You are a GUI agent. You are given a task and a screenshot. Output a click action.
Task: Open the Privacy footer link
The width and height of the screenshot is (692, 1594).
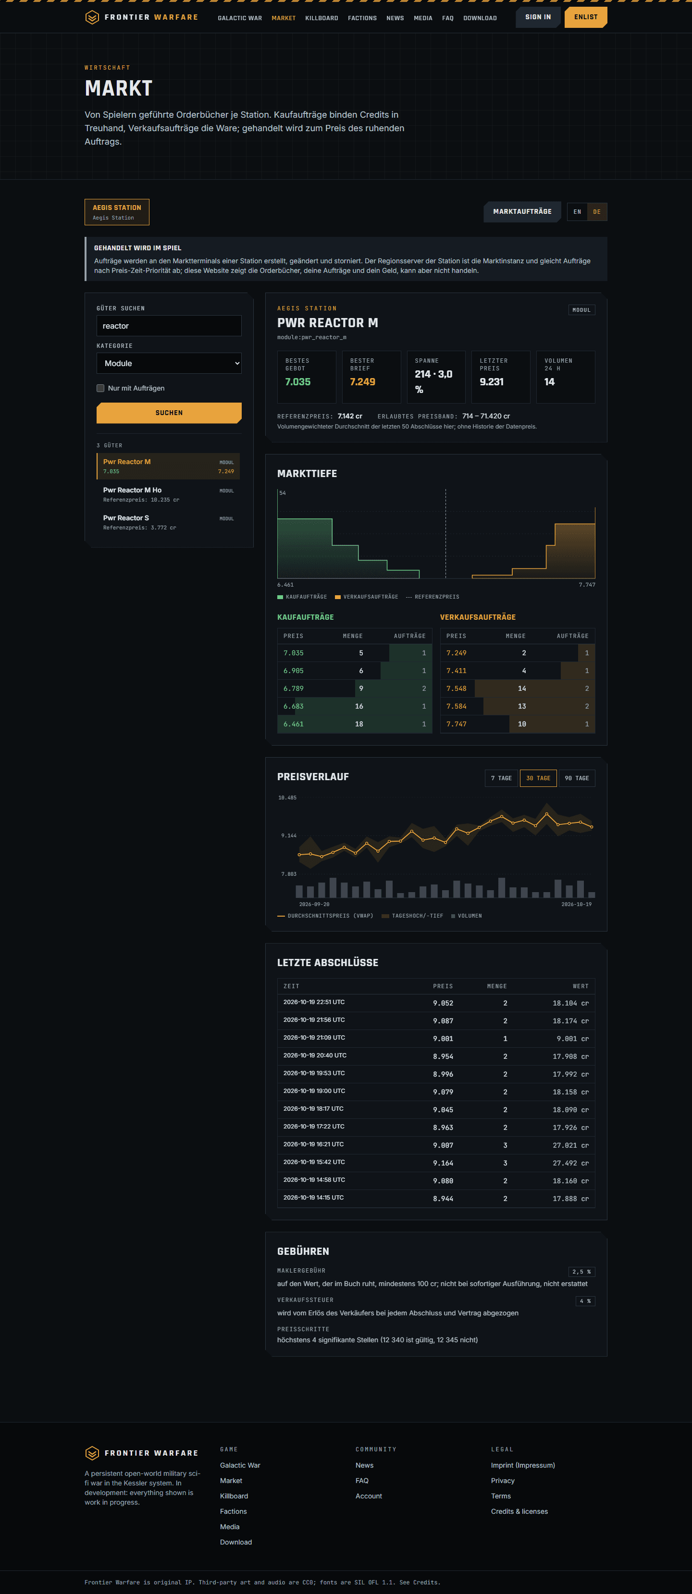coord(503,1481)
